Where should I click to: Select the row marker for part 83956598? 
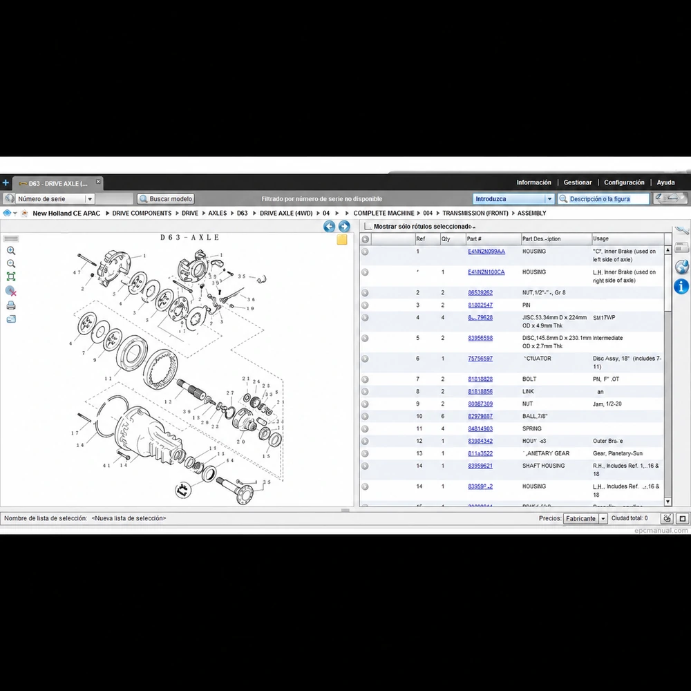(365, 339)
